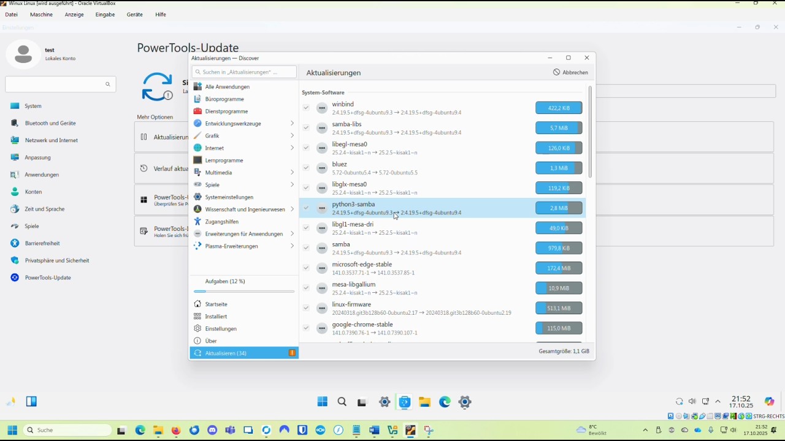The height and width of the screenshot is (441, 785).
Task: Open Netzwerk und Internet in settings window
Action: pyautogui.click(x=52, y=140)
